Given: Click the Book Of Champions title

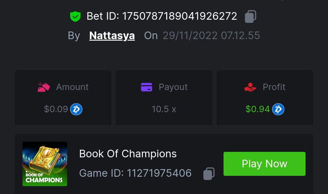Looking at the screenshot, I should (x=128, y=154).
